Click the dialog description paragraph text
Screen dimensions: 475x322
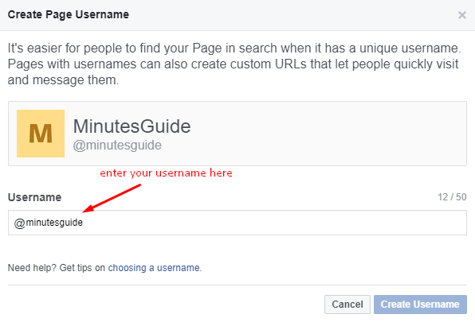pyautogui.click(x=234, y=64)
